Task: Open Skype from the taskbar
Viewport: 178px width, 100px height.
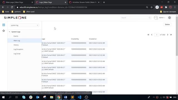Action: [24, 97]
